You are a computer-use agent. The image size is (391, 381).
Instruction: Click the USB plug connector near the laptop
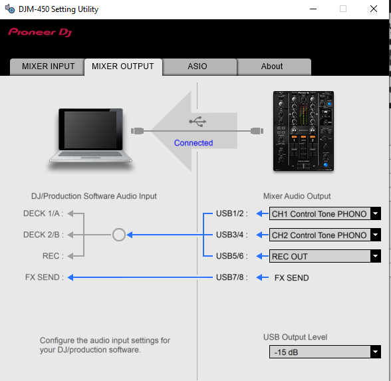pyautogui.click(x=138, y=131)
